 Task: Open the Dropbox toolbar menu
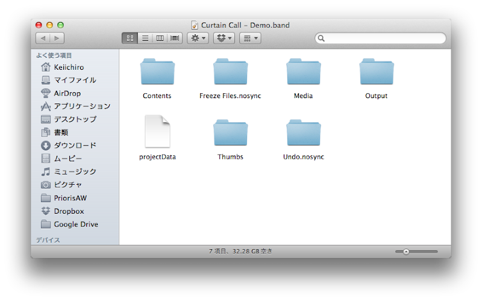[224, 38]
